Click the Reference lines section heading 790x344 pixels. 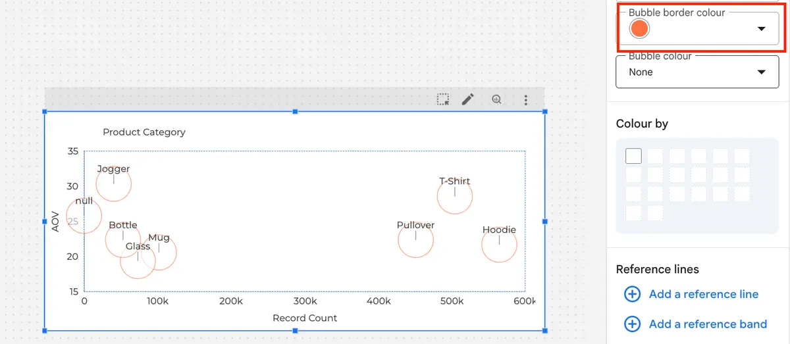[658, 269]
